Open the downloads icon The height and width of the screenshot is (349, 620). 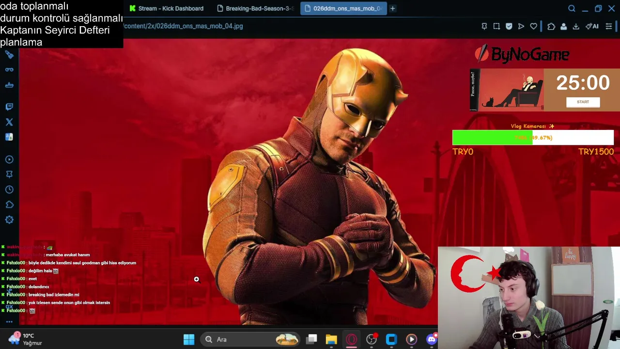point(576,26)
